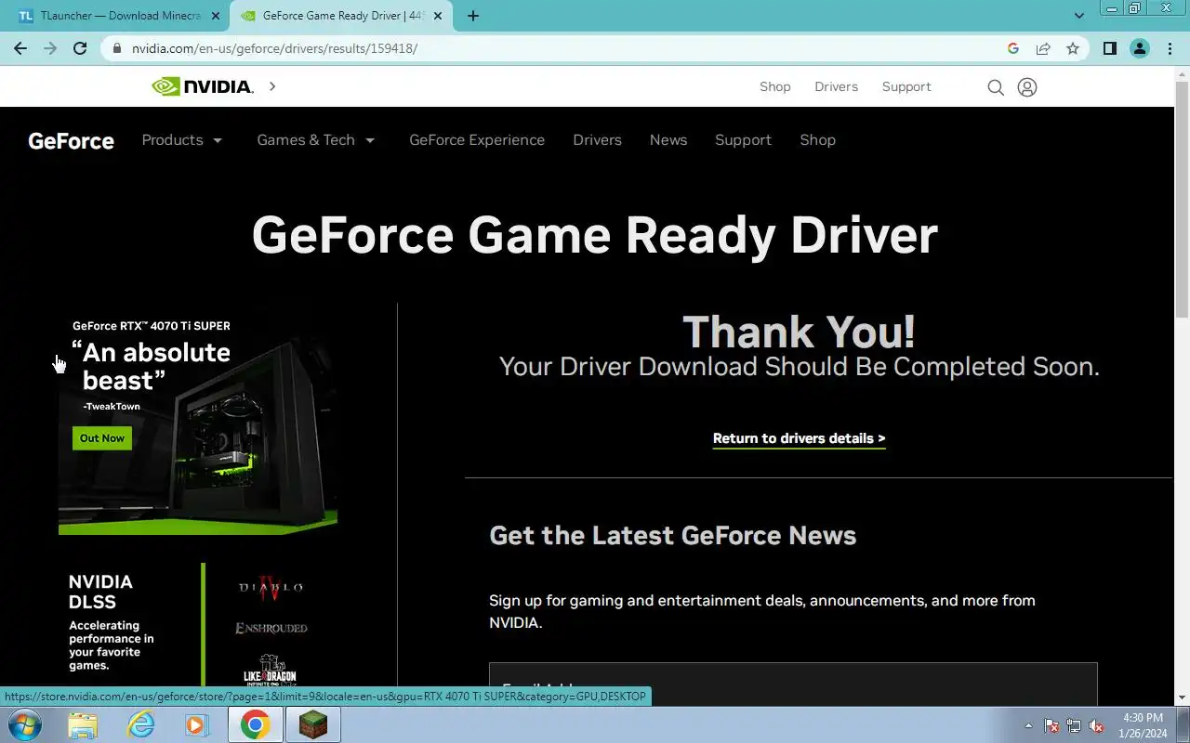Click the Minecraft block taskbar icon
Screen dimensions: 1190x743
coord(313,724)
